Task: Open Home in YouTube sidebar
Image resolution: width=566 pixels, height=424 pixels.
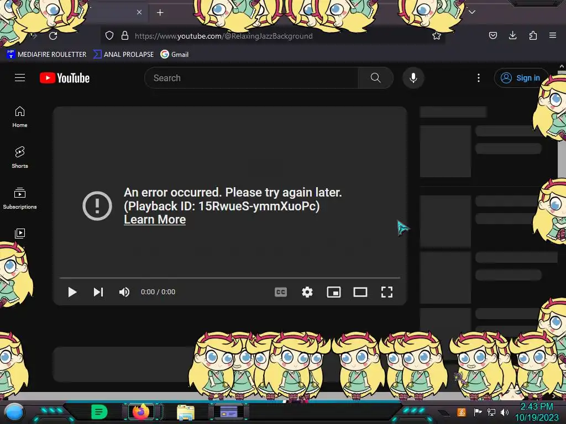Action: click(x=20, y=117)
